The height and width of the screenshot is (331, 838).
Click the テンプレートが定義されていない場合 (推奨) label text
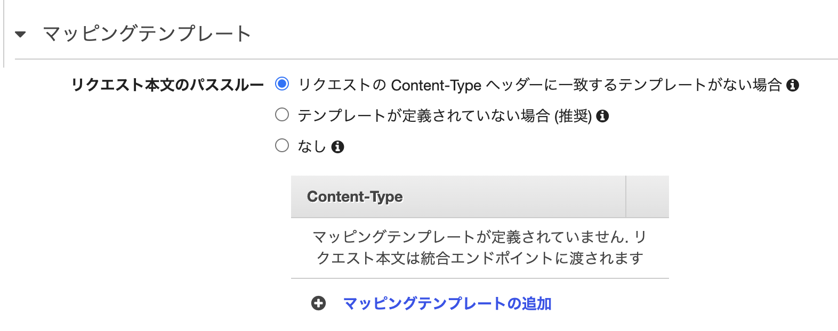[445, 116]
